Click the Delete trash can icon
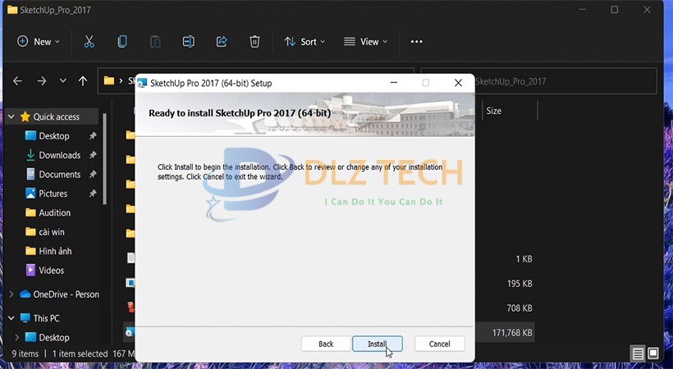 click(255, 42)
